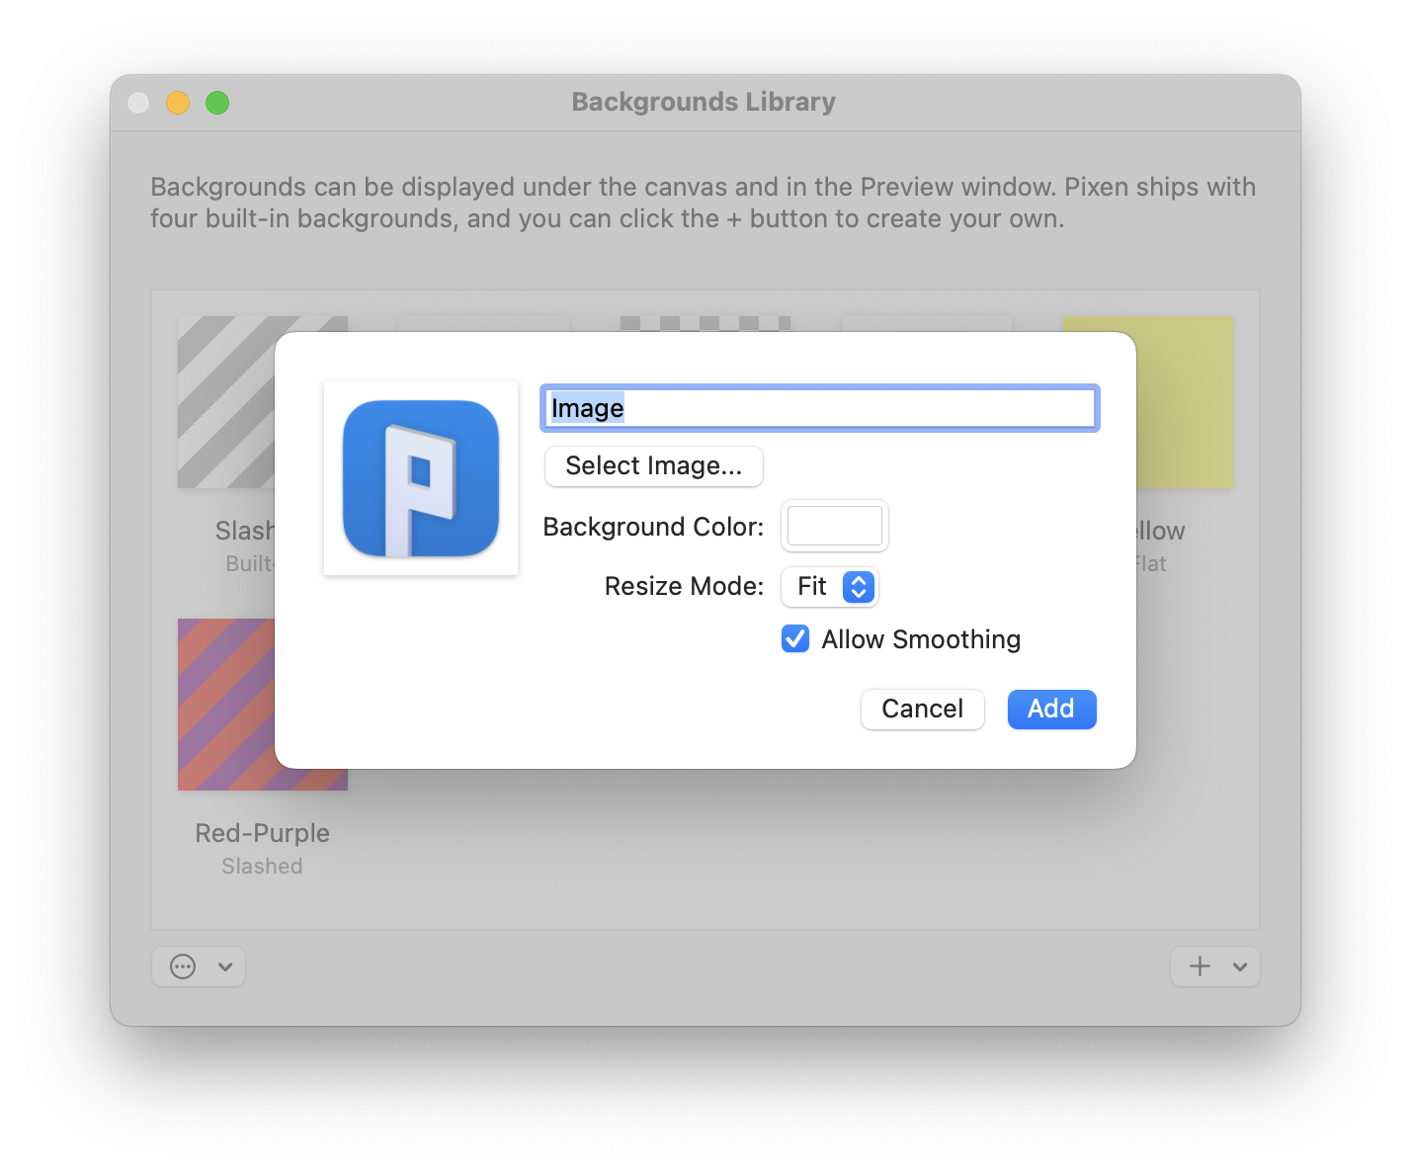Click the Pixen app icon image preview
Screen dimensions: 1411x1172
(x=420, y=477)
